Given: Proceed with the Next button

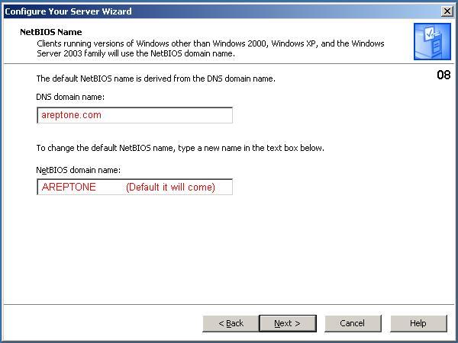Looking at the screenshot, I should pyautogui.click(x=288, y=323).
